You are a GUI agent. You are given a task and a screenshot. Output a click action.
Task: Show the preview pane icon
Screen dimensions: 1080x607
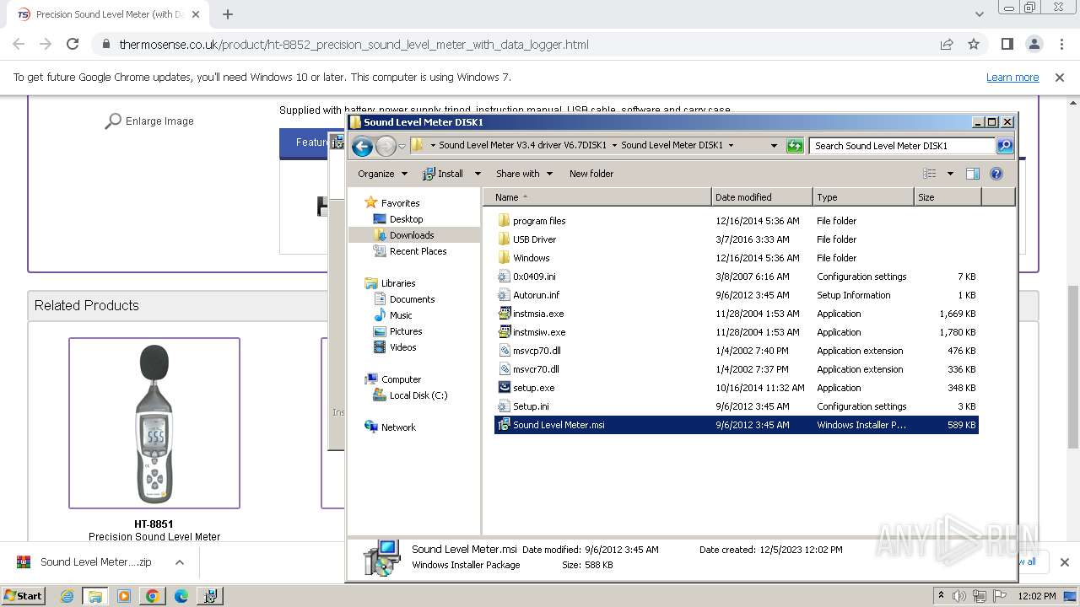tap(972, 174)
